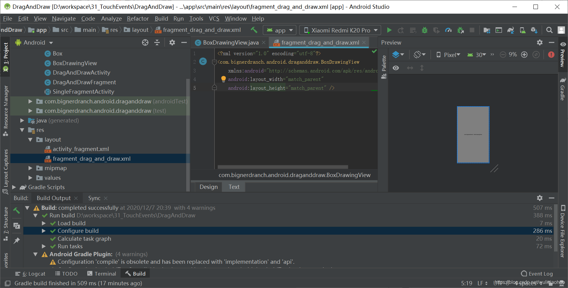
Task: Open the Project Structure toolbar icon
Action: 487,30
